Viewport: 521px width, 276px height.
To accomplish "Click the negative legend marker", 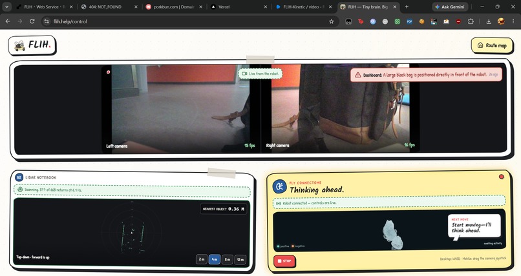I will 293,246.
